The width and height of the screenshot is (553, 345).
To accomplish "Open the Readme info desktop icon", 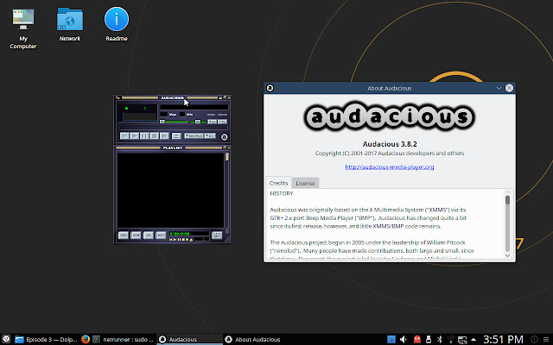I will point(117,25).
